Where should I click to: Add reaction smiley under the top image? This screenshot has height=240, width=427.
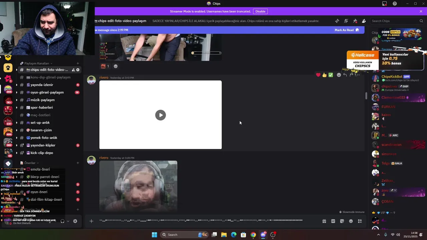point(115,66)
